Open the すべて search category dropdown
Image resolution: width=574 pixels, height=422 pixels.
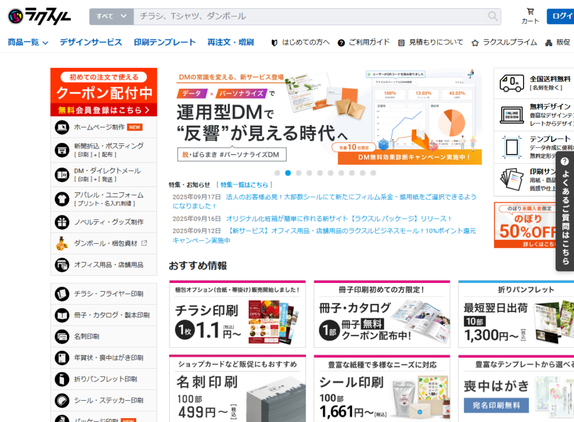[x=111, y=16]
